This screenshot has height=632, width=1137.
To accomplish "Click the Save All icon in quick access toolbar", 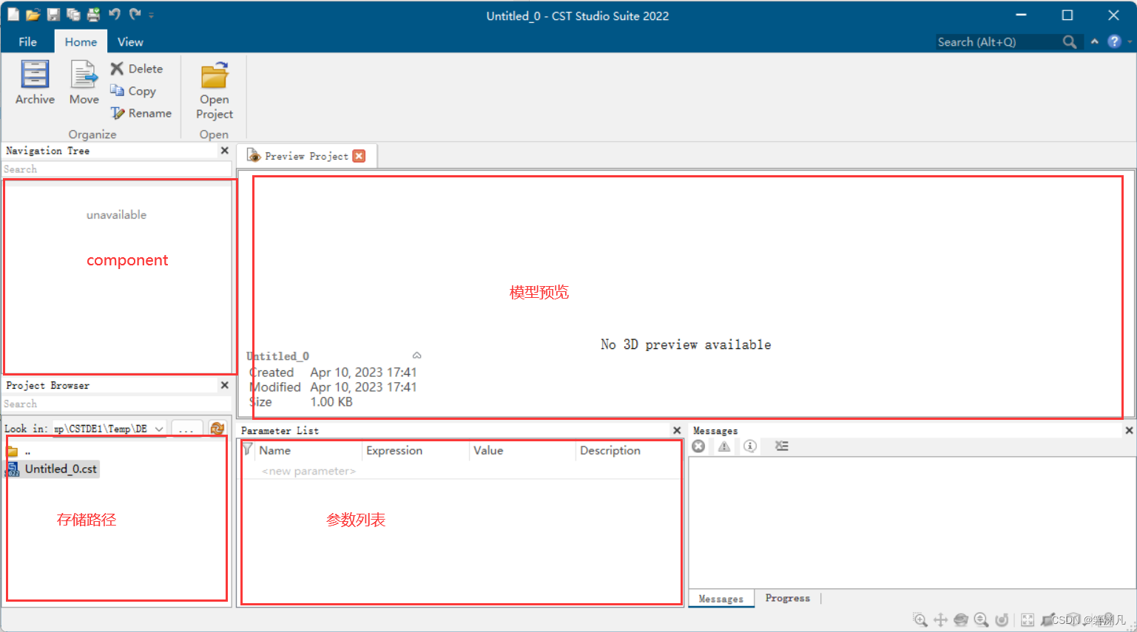I will (73, 14).
